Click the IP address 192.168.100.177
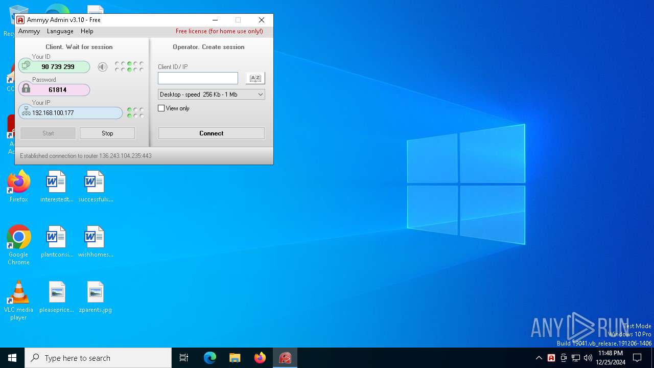This screenshot has width=654, height=368. (x=53, y=113)
